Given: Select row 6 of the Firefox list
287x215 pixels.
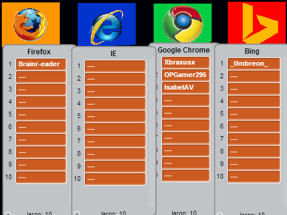Looking at the screenshot, I should [x=41, y=127].
